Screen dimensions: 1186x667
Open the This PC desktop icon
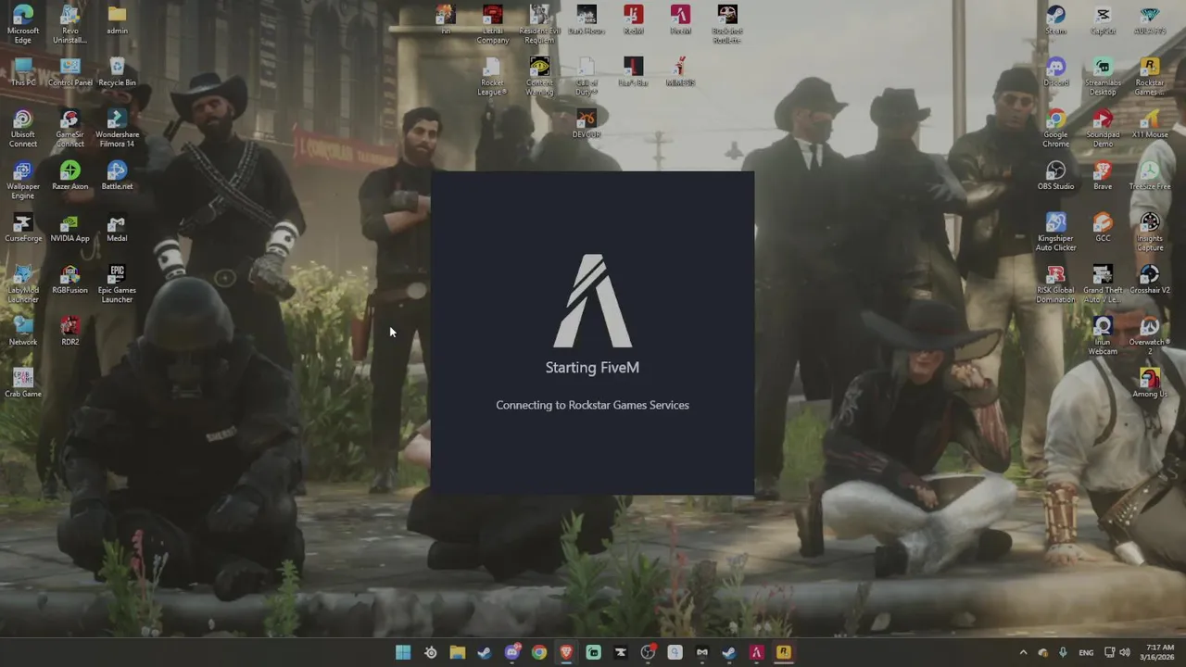[x=23, y=72]
